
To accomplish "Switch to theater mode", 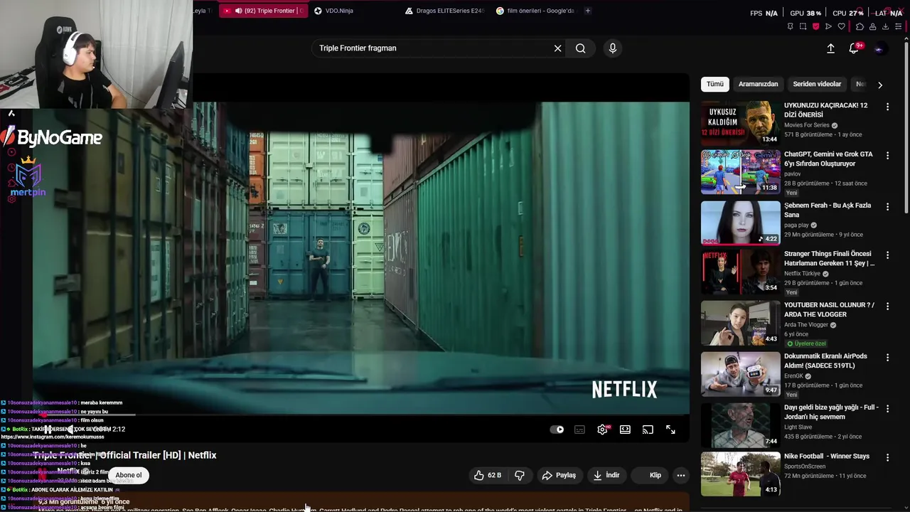I will 625,430.
